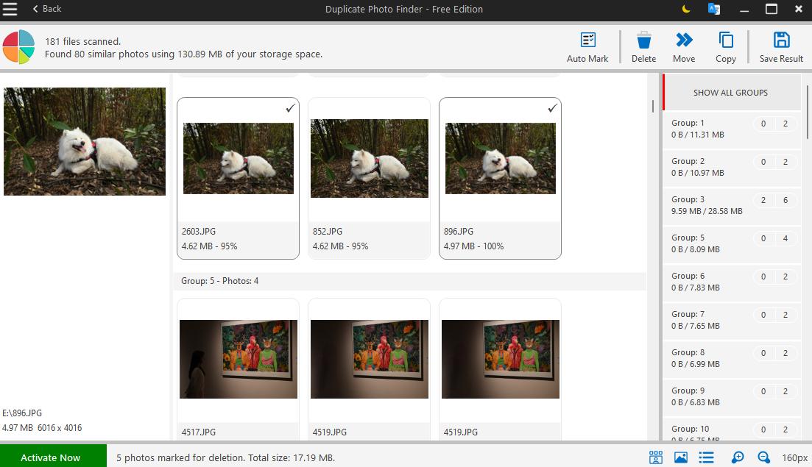Click total count 4 for Group 5

tap(785, 238)
